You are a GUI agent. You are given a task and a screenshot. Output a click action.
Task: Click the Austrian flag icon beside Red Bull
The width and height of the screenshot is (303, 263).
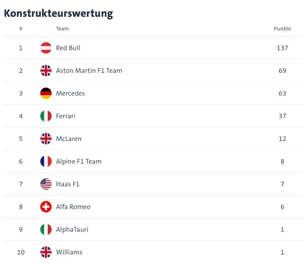click(x=46, y=48)
